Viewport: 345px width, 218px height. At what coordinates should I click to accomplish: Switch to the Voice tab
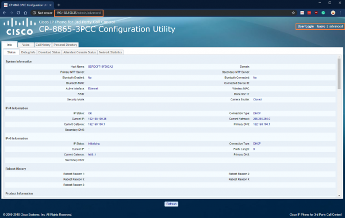pyautogui.click(x=26, y=45)
